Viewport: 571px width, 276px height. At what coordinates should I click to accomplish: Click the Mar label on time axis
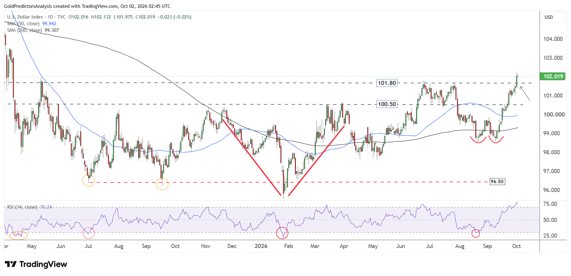(x=315, y=246)
